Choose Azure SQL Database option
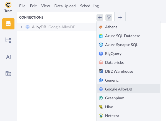Image resolution: width=166 pixels, height=121 pixels. click(x=128, y=36)
